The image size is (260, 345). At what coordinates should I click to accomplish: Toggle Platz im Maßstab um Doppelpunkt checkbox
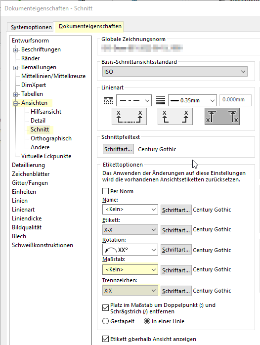[x=106, y=307]
